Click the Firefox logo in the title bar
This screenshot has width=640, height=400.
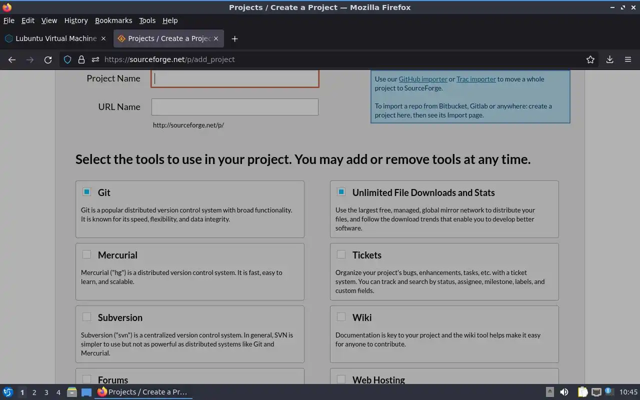pyautogui.click(x=7, y=7)
